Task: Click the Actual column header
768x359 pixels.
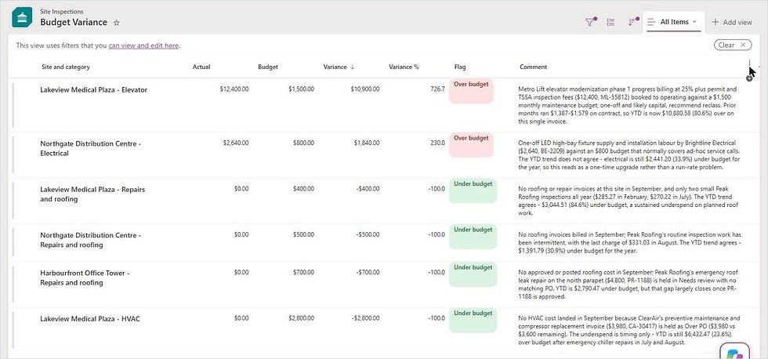Action: coord(201,67)
